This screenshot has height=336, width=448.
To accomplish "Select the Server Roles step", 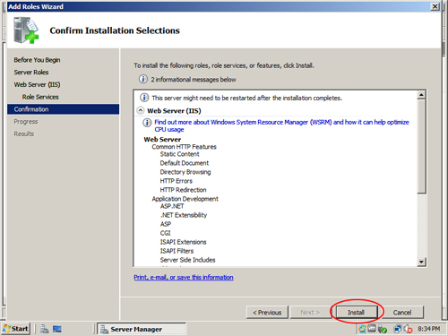I will [x=31, y=73].
